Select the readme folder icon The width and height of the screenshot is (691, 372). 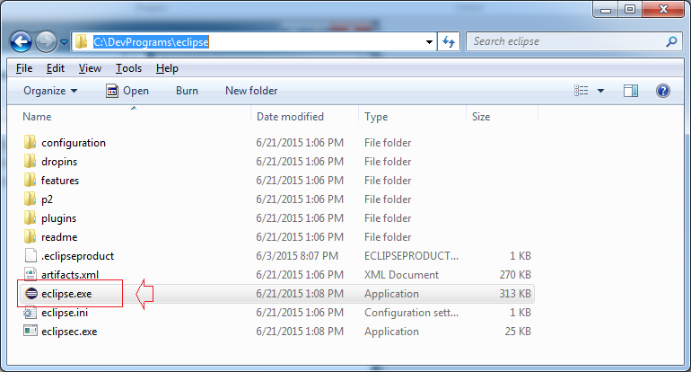[30, 236]
